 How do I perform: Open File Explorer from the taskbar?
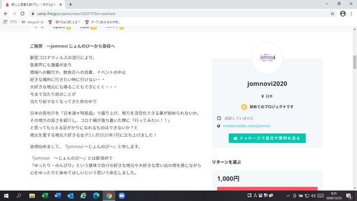(32, 196)
